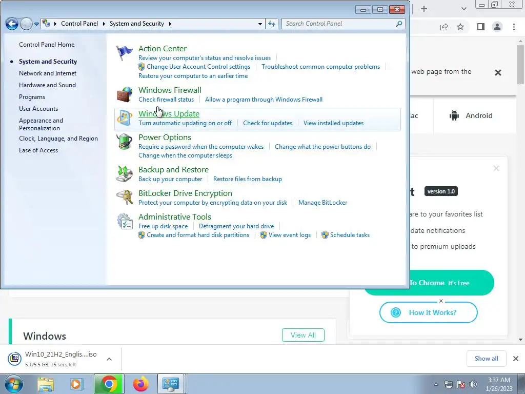Open Change User Account Control settings
The width and height of the screenshot is (525, 394).
pos(198,67)
